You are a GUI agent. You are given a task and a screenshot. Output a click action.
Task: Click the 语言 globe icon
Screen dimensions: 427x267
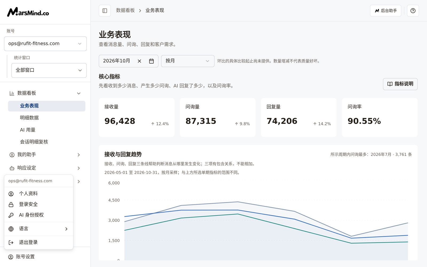[11, 229]
